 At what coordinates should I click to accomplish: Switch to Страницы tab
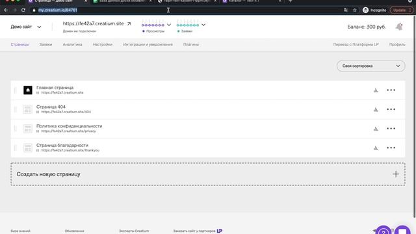(19, 45)
